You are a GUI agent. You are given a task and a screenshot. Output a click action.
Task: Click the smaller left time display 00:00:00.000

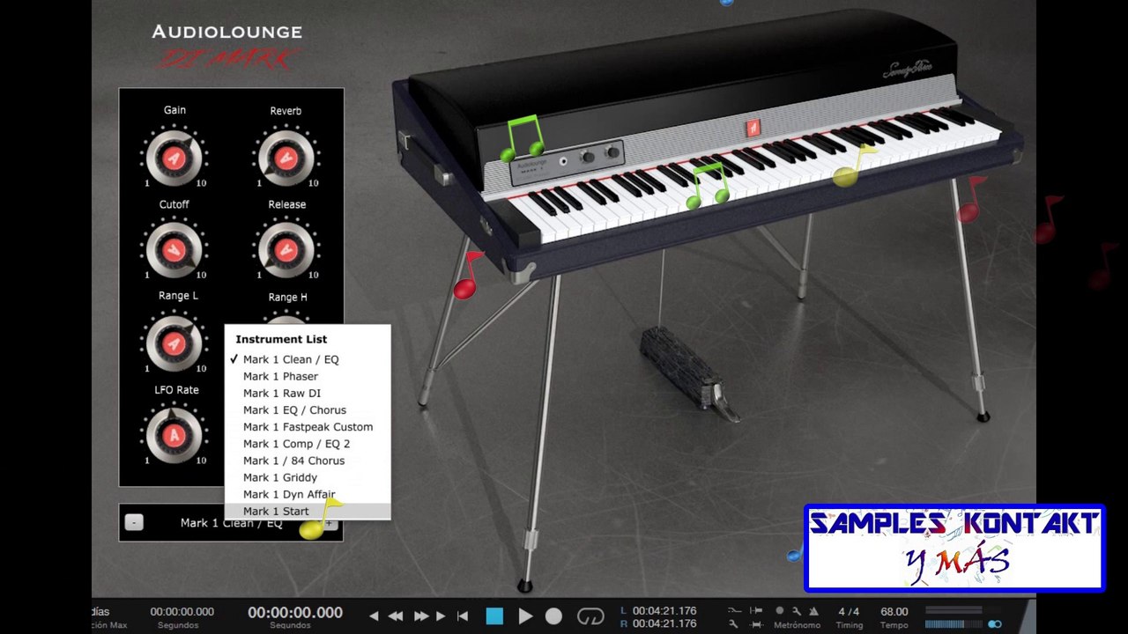click(x=182, y=611)
